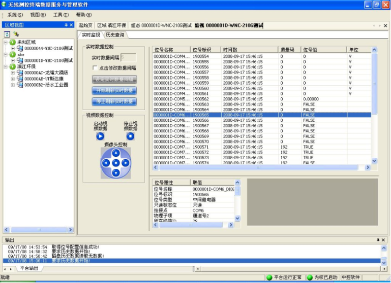
Task: Select table row with ID 1900571
Action: click(262, 147)
